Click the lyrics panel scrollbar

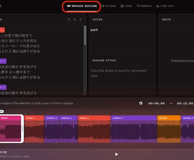(85, 35)
